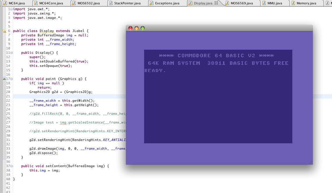Collapse the paint method fold at line 17

11,79
